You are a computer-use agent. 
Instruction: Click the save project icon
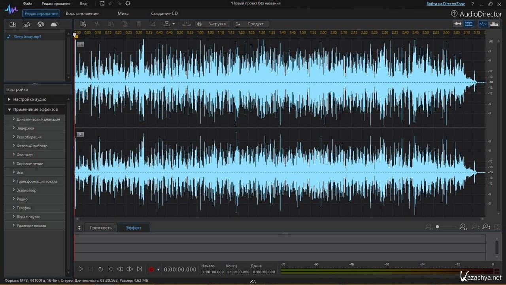[102, 4]
